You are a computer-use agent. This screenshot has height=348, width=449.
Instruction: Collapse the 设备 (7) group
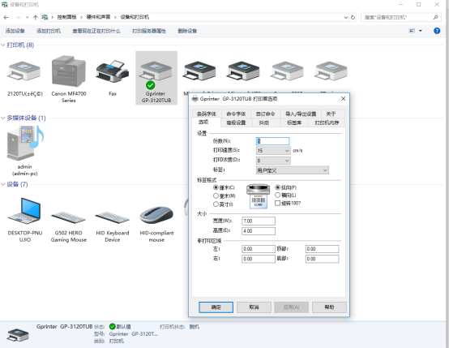tap(3, 184)
